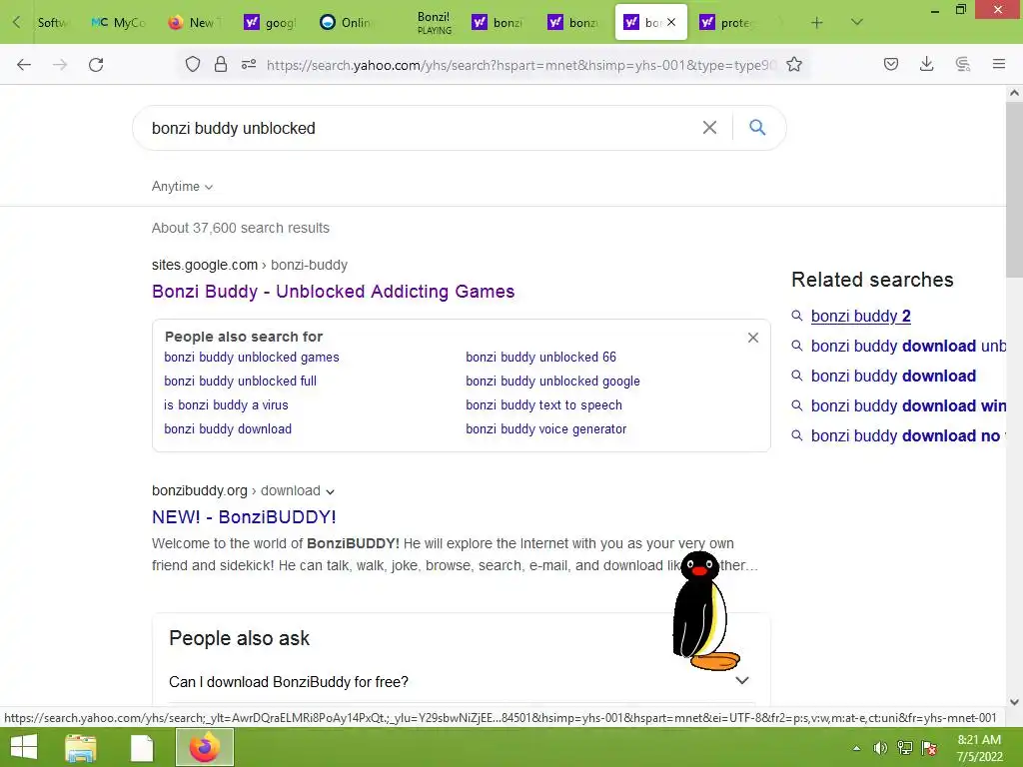Search bonzi buddy unblocked games
The width and height of the screenshot is (1023, 767).
[251, 358]
